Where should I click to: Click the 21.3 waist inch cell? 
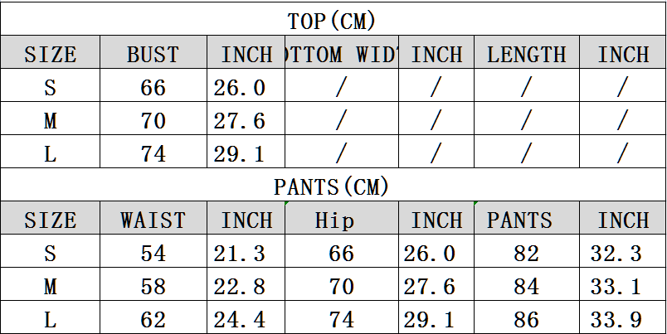click(x=246, y=251)
